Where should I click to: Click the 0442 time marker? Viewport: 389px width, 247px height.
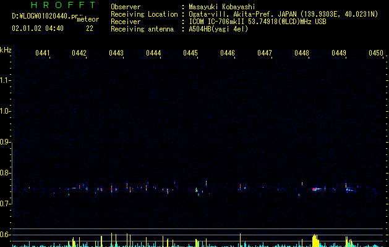click(x=79, y=52)
